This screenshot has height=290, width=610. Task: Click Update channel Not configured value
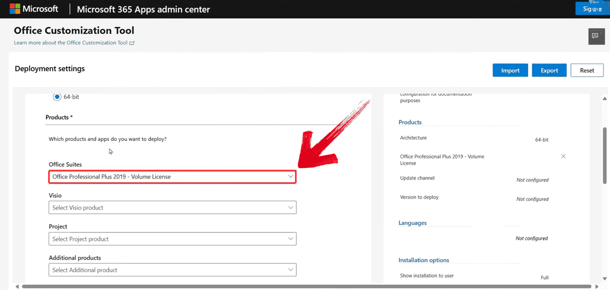click(532, 180)
